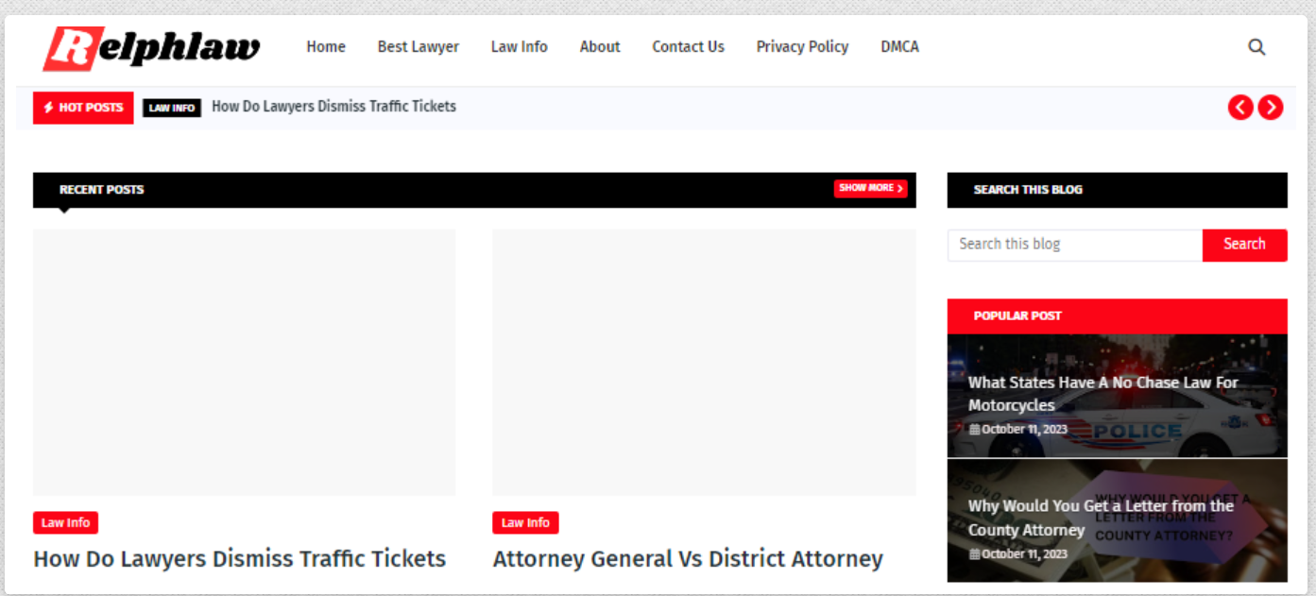Navigate to Contact Us page
The image size is (1316, 596).
[x=688, y=47]
